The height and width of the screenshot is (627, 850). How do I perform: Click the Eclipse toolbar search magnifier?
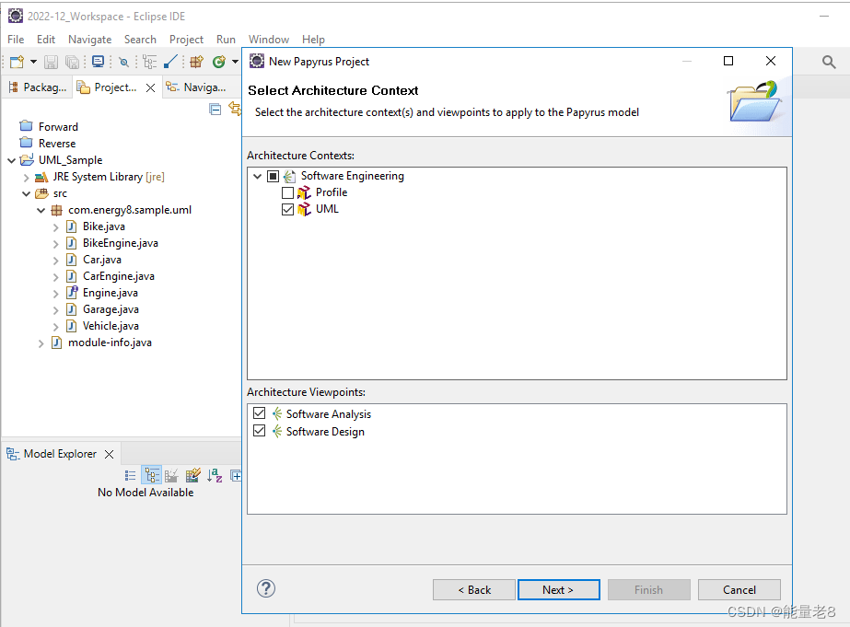click(x=828, y=62)
